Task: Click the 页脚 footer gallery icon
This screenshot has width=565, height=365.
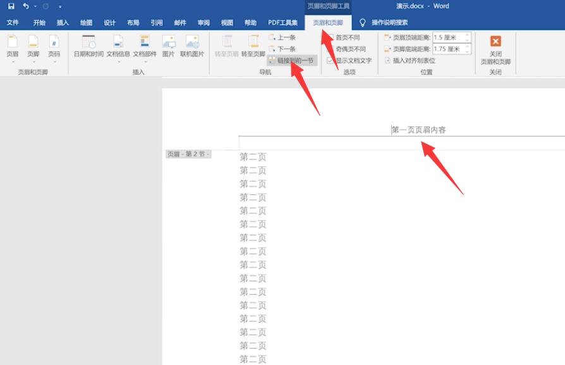Action: 33,42
